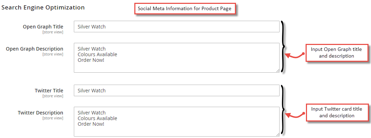Click the Open Graph Description label

coord(34,49)
